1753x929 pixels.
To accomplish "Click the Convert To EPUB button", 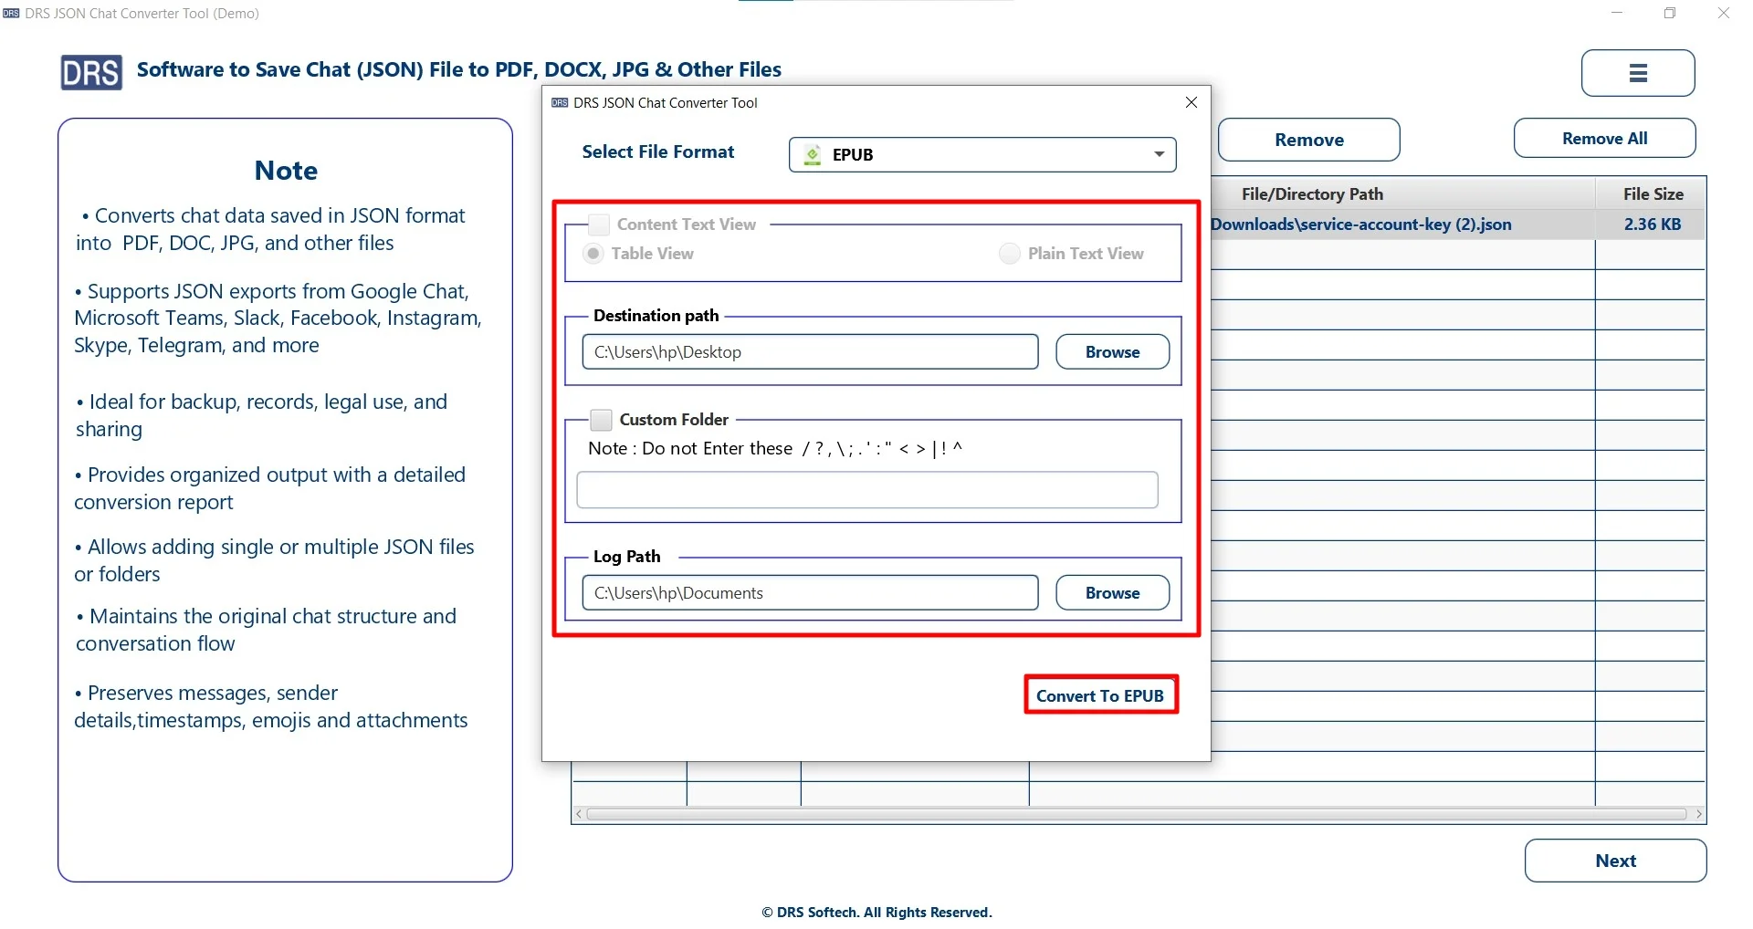I will click(x=1101, y=694).
